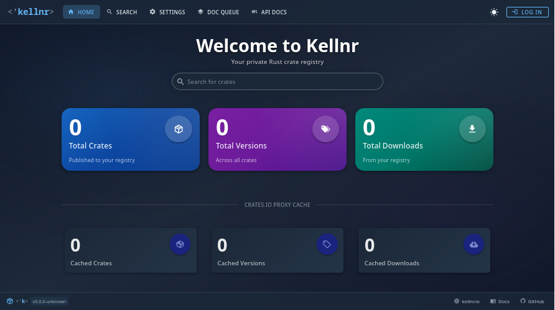Toggle the light/dark theme sun icon
Viewport: 555px width, 310px height.
click(x=494, y=12)
